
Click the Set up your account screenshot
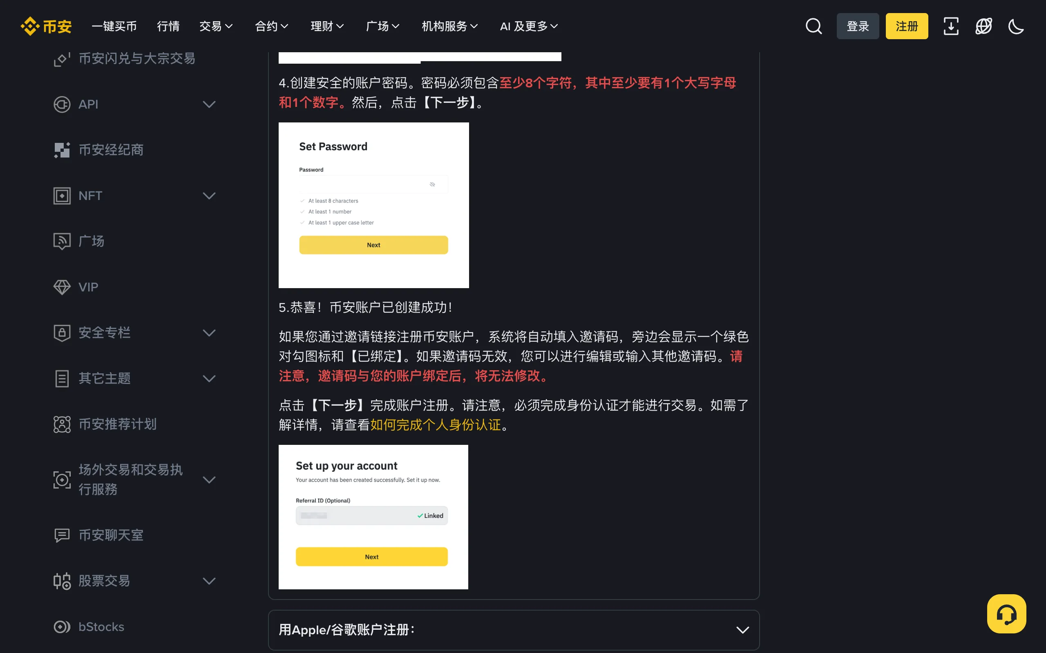(x=373, y=517)
